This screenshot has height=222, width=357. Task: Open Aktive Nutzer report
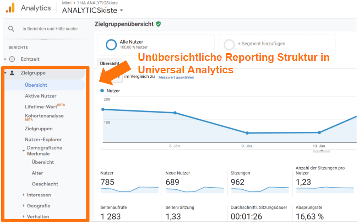[41, 96]
